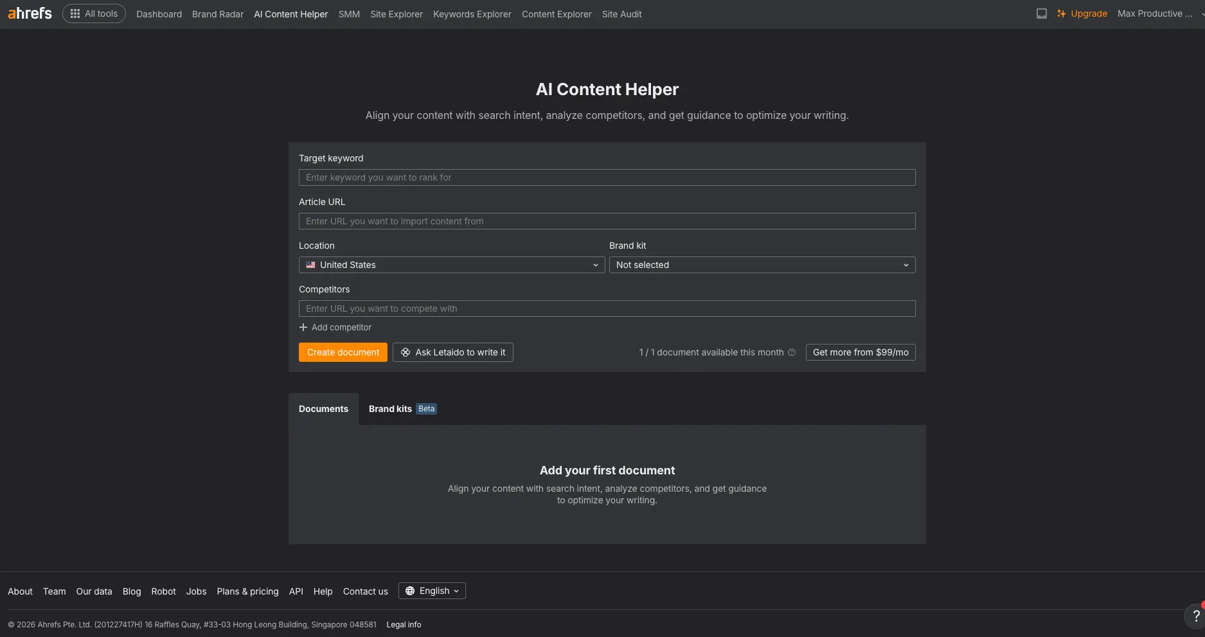
Task: Open Brand Radar
Action: pyautogui.click(x=218, y=14)
